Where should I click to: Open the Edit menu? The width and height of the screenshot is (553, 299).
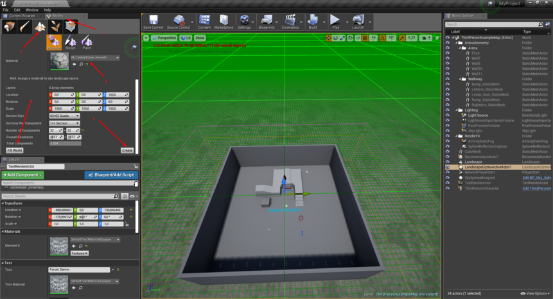point(17,10)
